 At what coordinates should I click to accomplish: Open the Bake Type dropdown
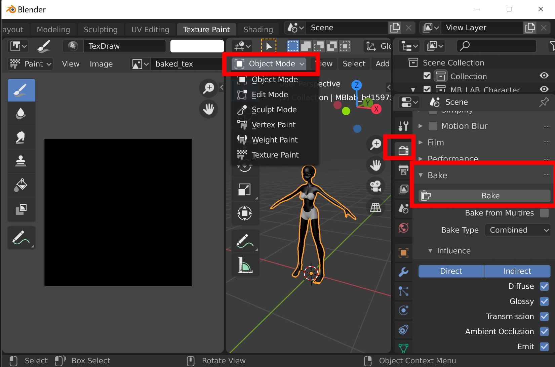517,230
